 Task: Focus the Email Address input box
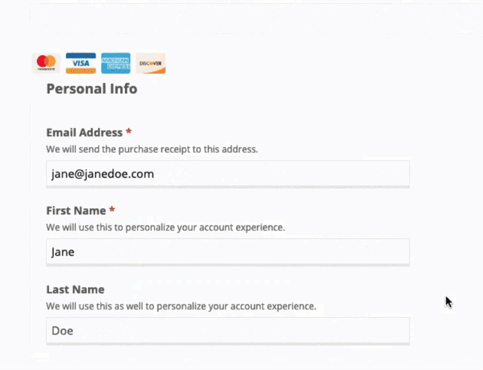(x=228, y=173)
